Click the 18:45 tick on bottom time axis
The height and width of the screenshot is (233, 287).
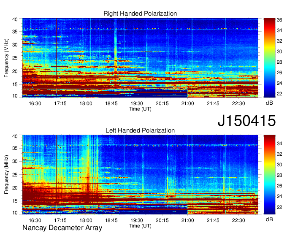point(111,220)
